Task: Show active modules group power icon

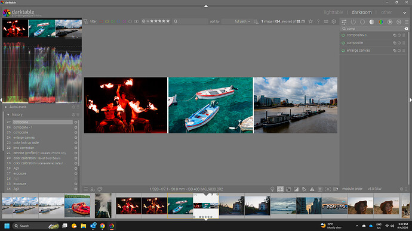Action: click(x=353, y=22)
